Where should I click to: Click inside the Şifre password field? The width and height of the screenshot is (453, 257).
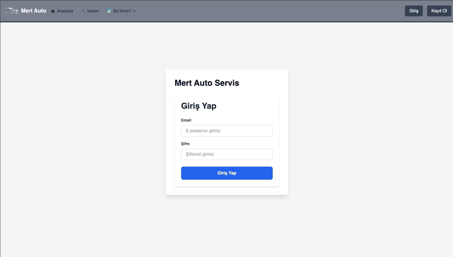click(x=227, y=154)
